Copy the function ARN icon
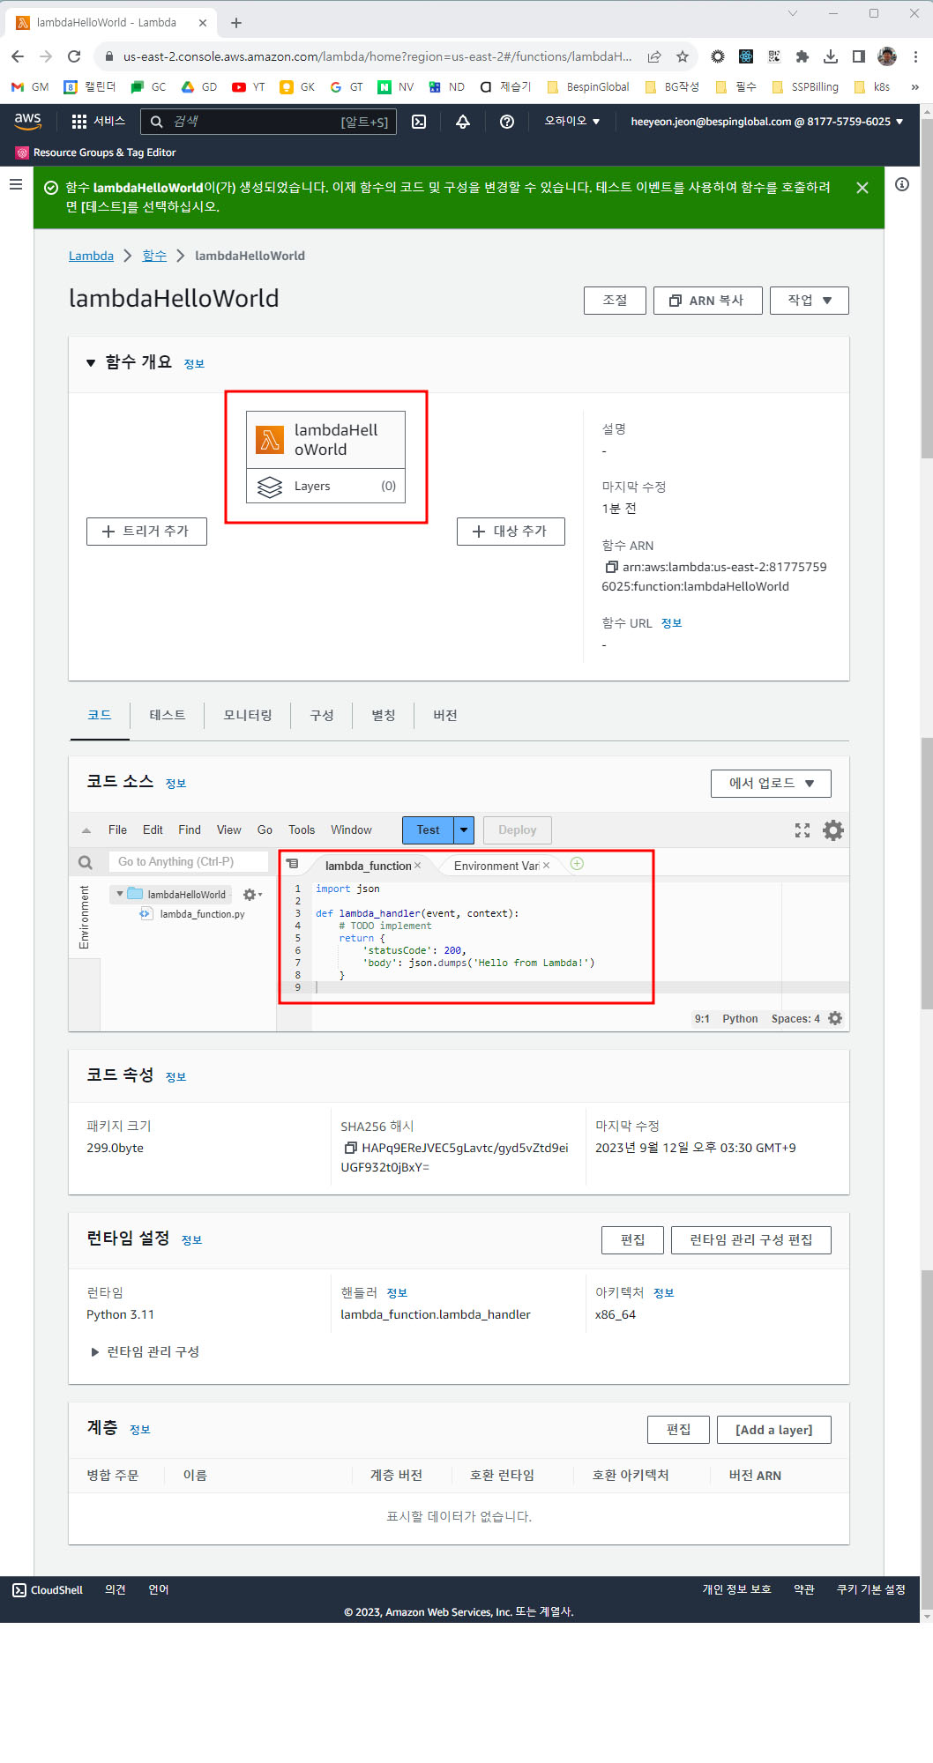The width and height of the screenshot is (933, 1763). (611, 567)
